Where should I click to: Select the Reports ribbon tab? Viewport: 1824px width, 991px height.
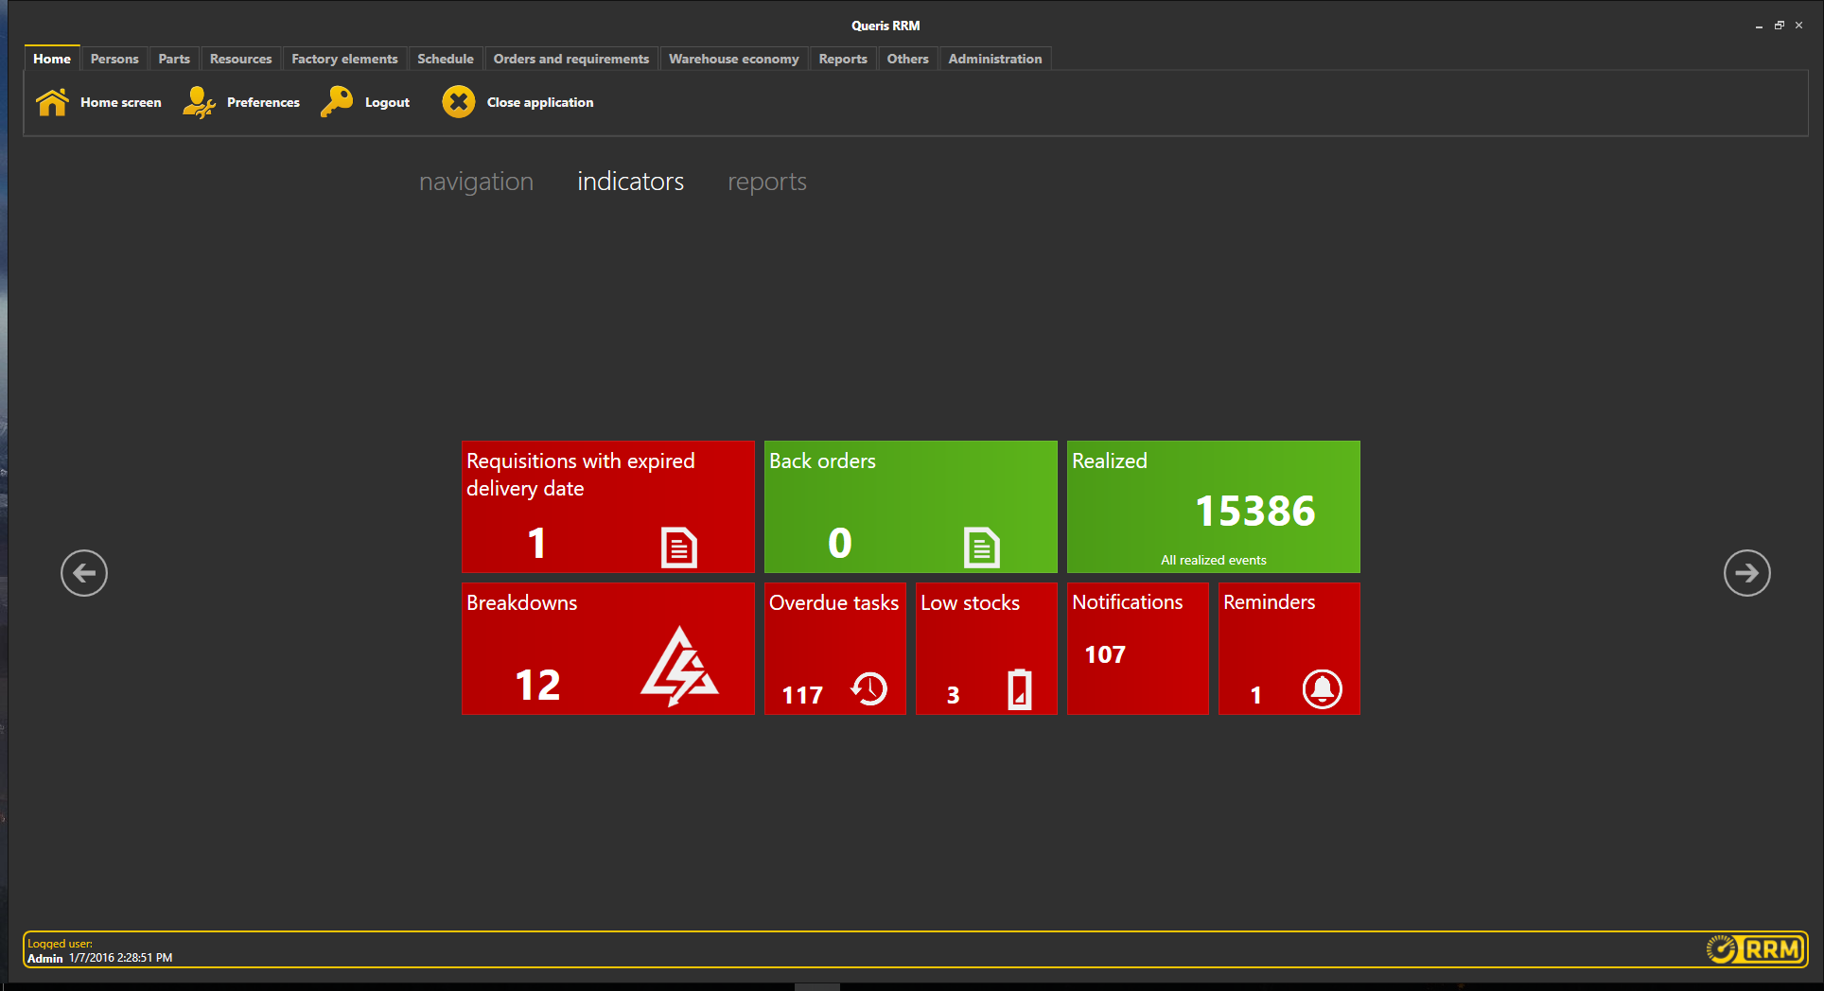(842, 59)
